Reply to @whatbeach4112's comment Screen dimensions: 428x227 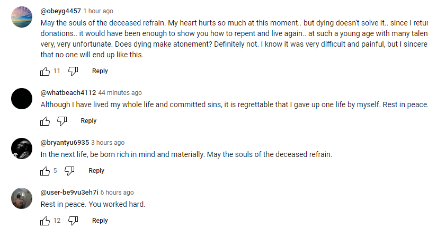[88, 121]
